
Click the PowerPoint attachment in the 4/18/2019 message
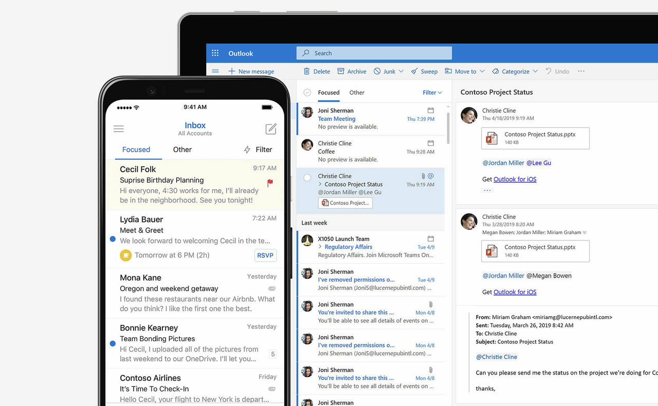pos(535,138)
